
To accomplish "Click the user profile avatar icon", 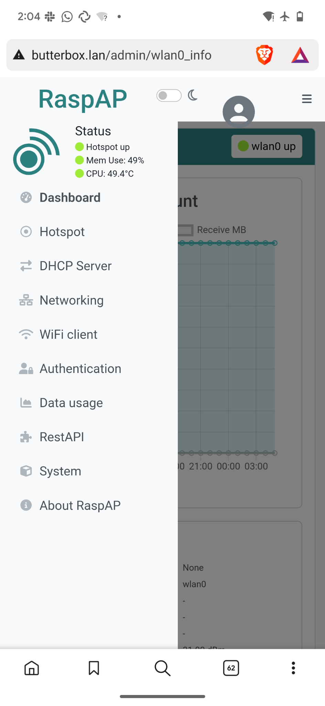I will point(239,111).
